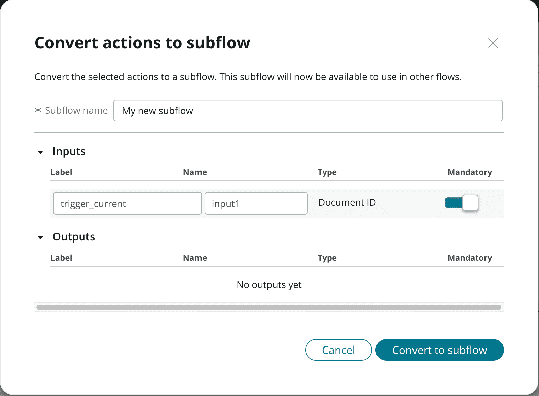Click the Cancel button
Screen dimensions: 539x396
click(338, 350)
